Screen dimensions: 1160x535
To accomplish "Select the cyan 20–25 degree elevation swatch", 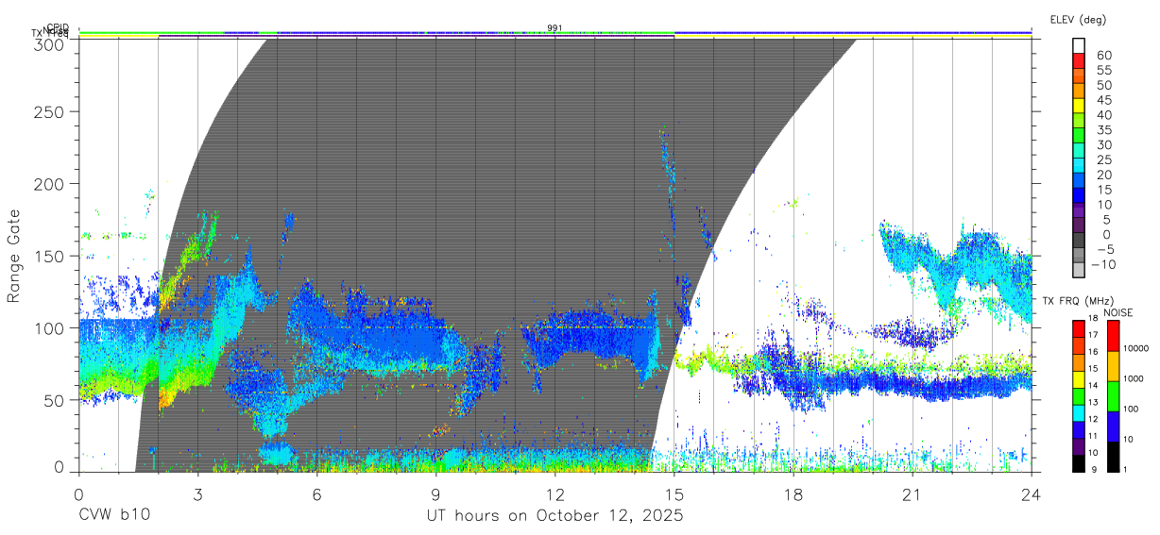I will 1079,166.
